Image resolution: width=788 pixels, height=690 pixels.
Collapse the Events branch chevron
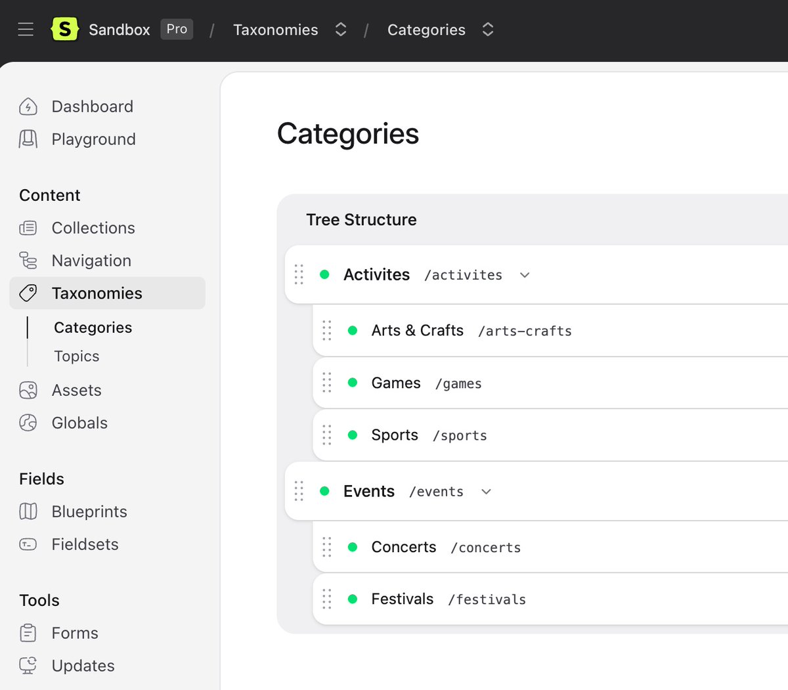coord(486,492)
